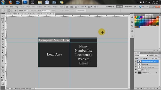The width and height of the screenshot is (161, 90).
Task: Expand more workspaces chevron
Action: pos(135,7)
